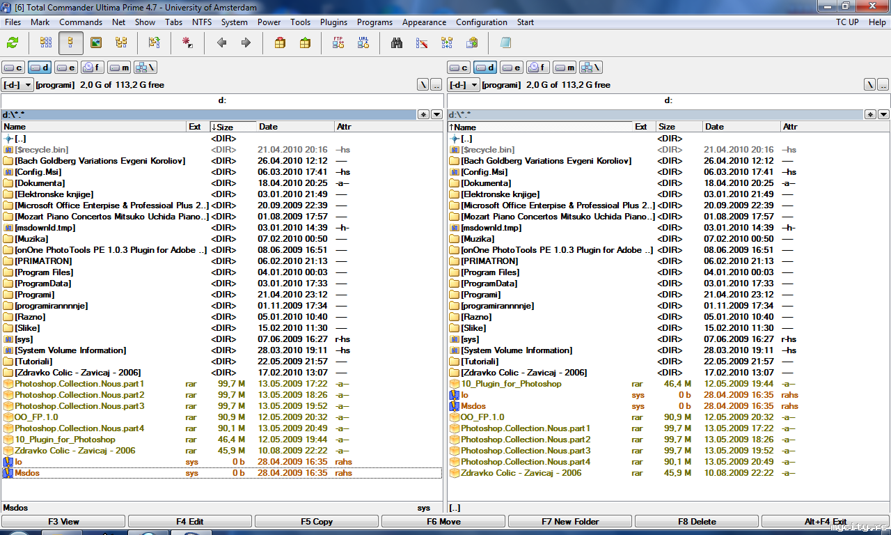
Task: Open the Plugins menu
Action: point(333,22)
